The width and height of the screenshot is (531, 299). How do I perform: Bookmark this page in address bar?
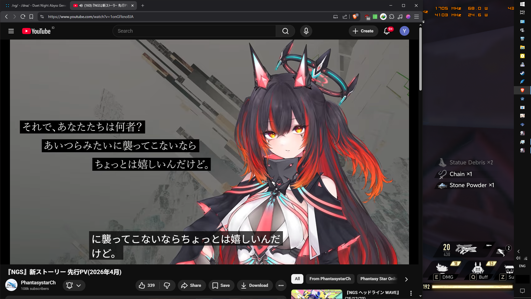(x=31, y=17)
